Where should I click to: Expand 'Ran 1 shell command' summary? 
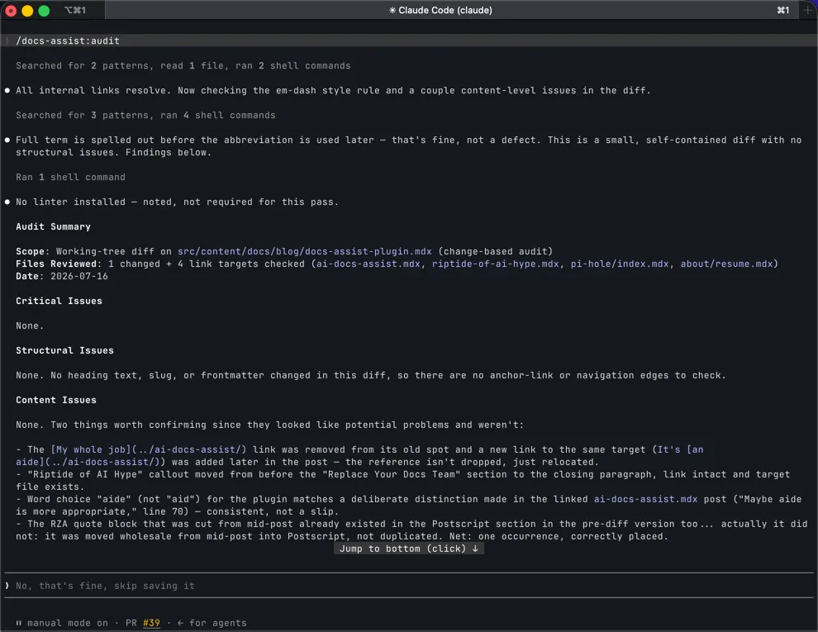click(x=70, y=178)
